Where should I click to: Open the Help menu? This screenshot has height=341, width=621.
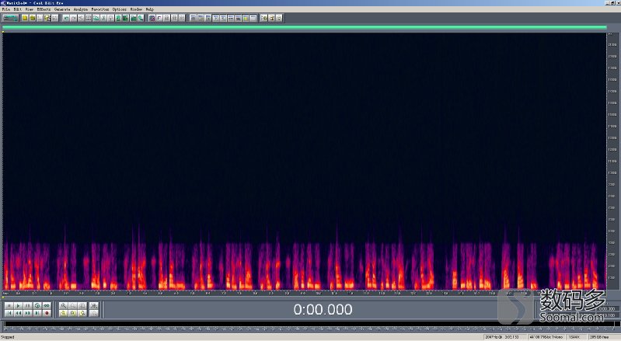coord(149,9)
